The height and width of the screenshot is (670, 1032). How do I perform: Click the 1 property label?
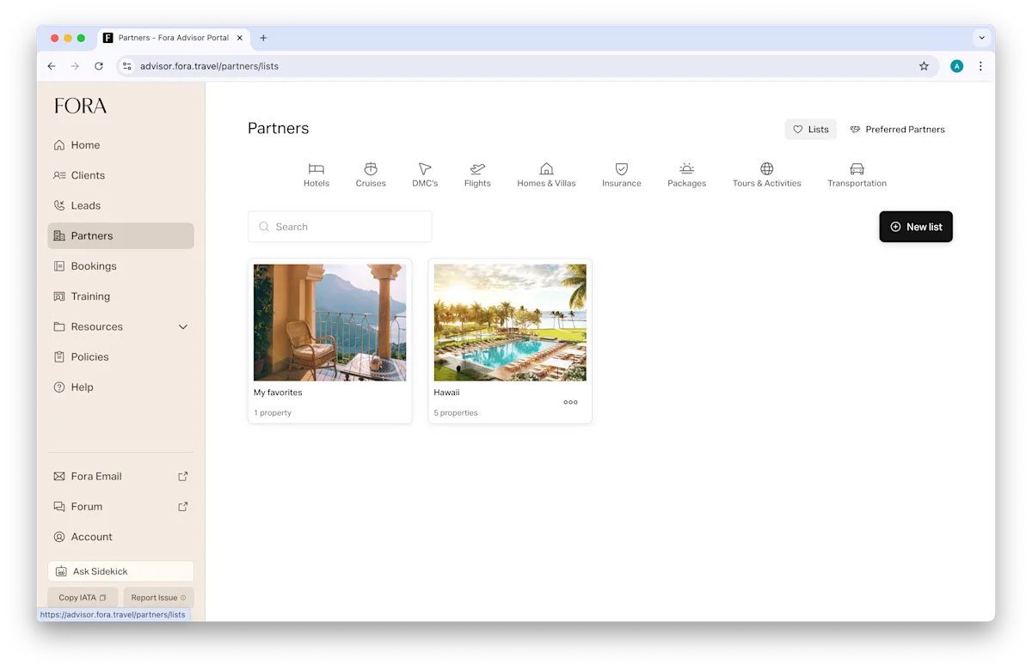coord(273,413)
